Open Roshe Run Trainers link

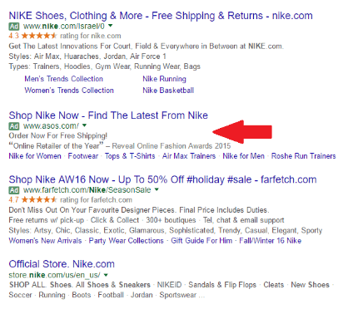(x=303, y=156)
